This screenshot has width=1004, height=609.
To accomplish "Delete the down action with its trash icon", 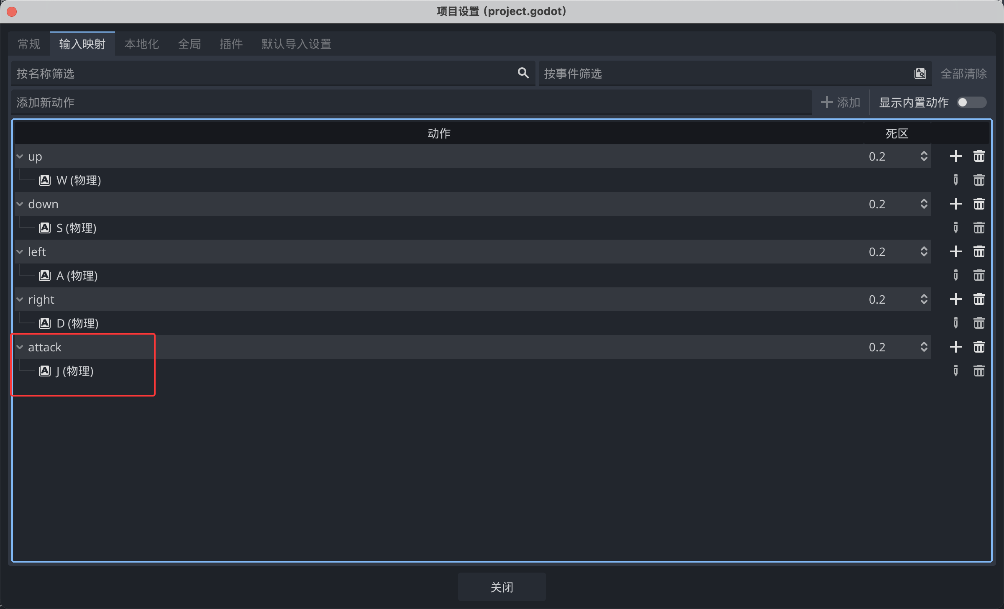I will pyautogui.click(x=979, y=204).
